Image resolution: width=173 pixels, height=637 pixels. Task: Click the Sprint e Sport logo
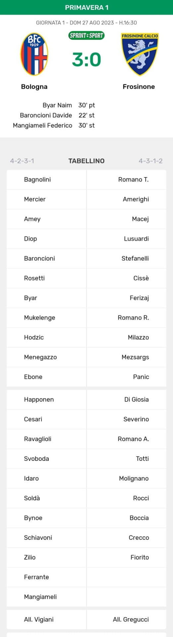click(86, 35)
